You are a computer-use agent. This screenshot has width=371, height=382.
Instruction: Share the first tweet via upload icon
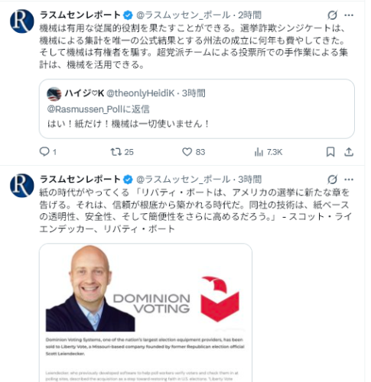pos(349,152)
